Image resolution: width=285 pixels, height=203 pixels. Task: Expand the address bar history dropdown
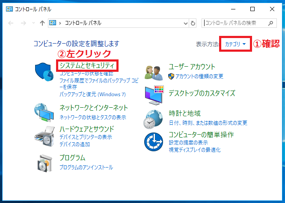(186, 23)
